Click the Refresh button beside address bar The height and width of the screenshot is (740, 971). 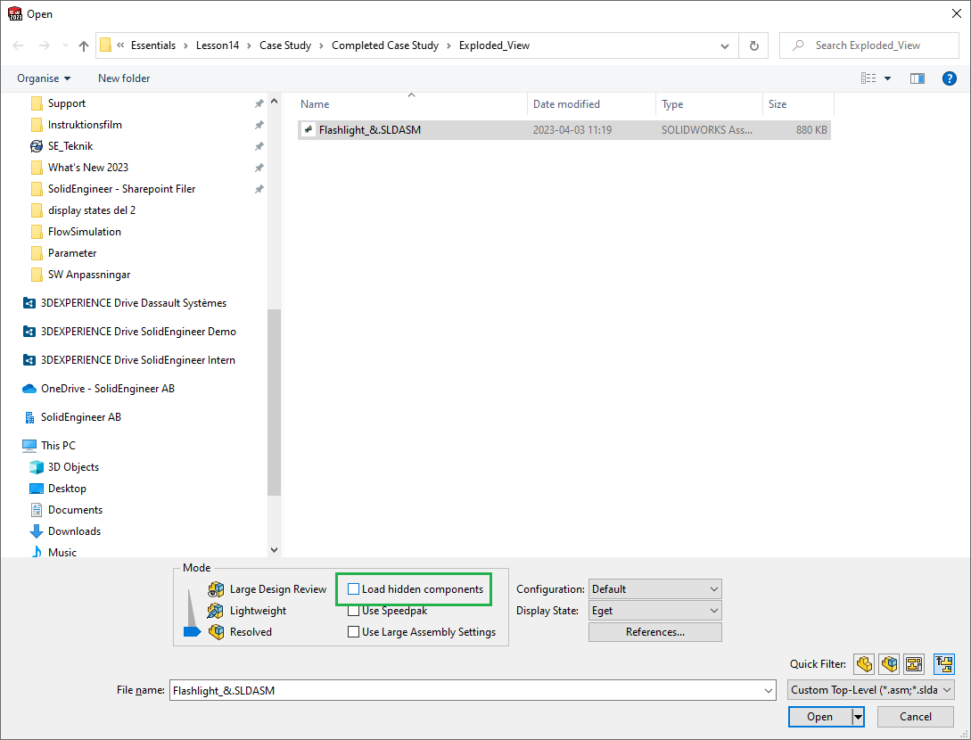pos(754,45)
